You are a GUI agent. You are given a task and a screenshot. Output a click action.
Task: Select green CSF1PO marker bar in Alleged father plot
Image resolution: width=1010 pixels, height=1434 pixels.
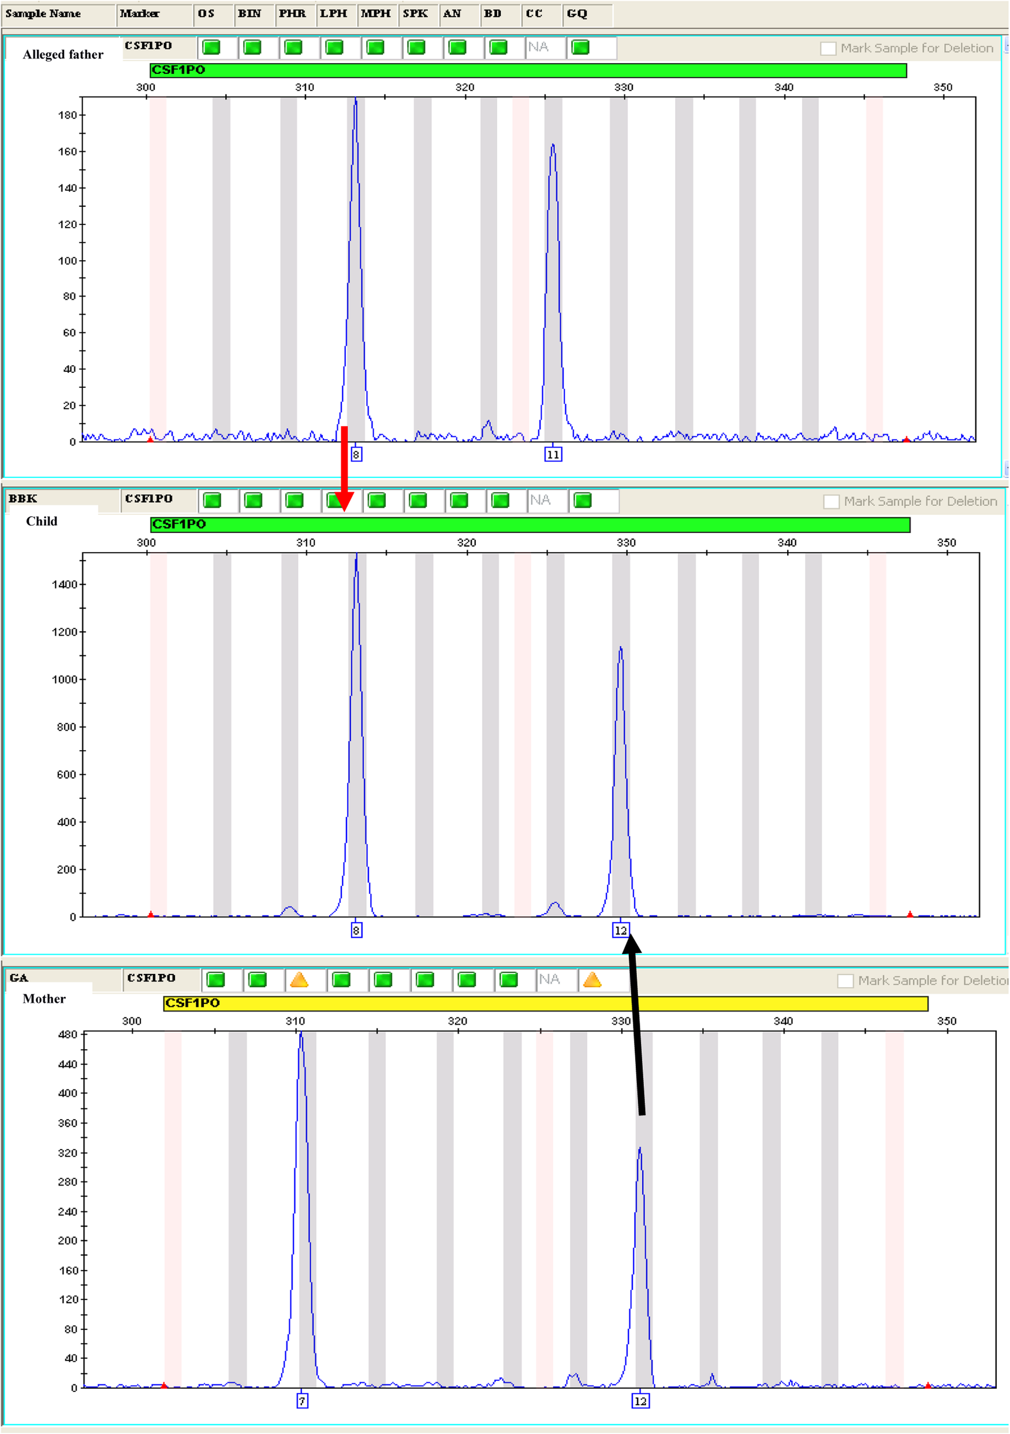(x=528, y=70)
